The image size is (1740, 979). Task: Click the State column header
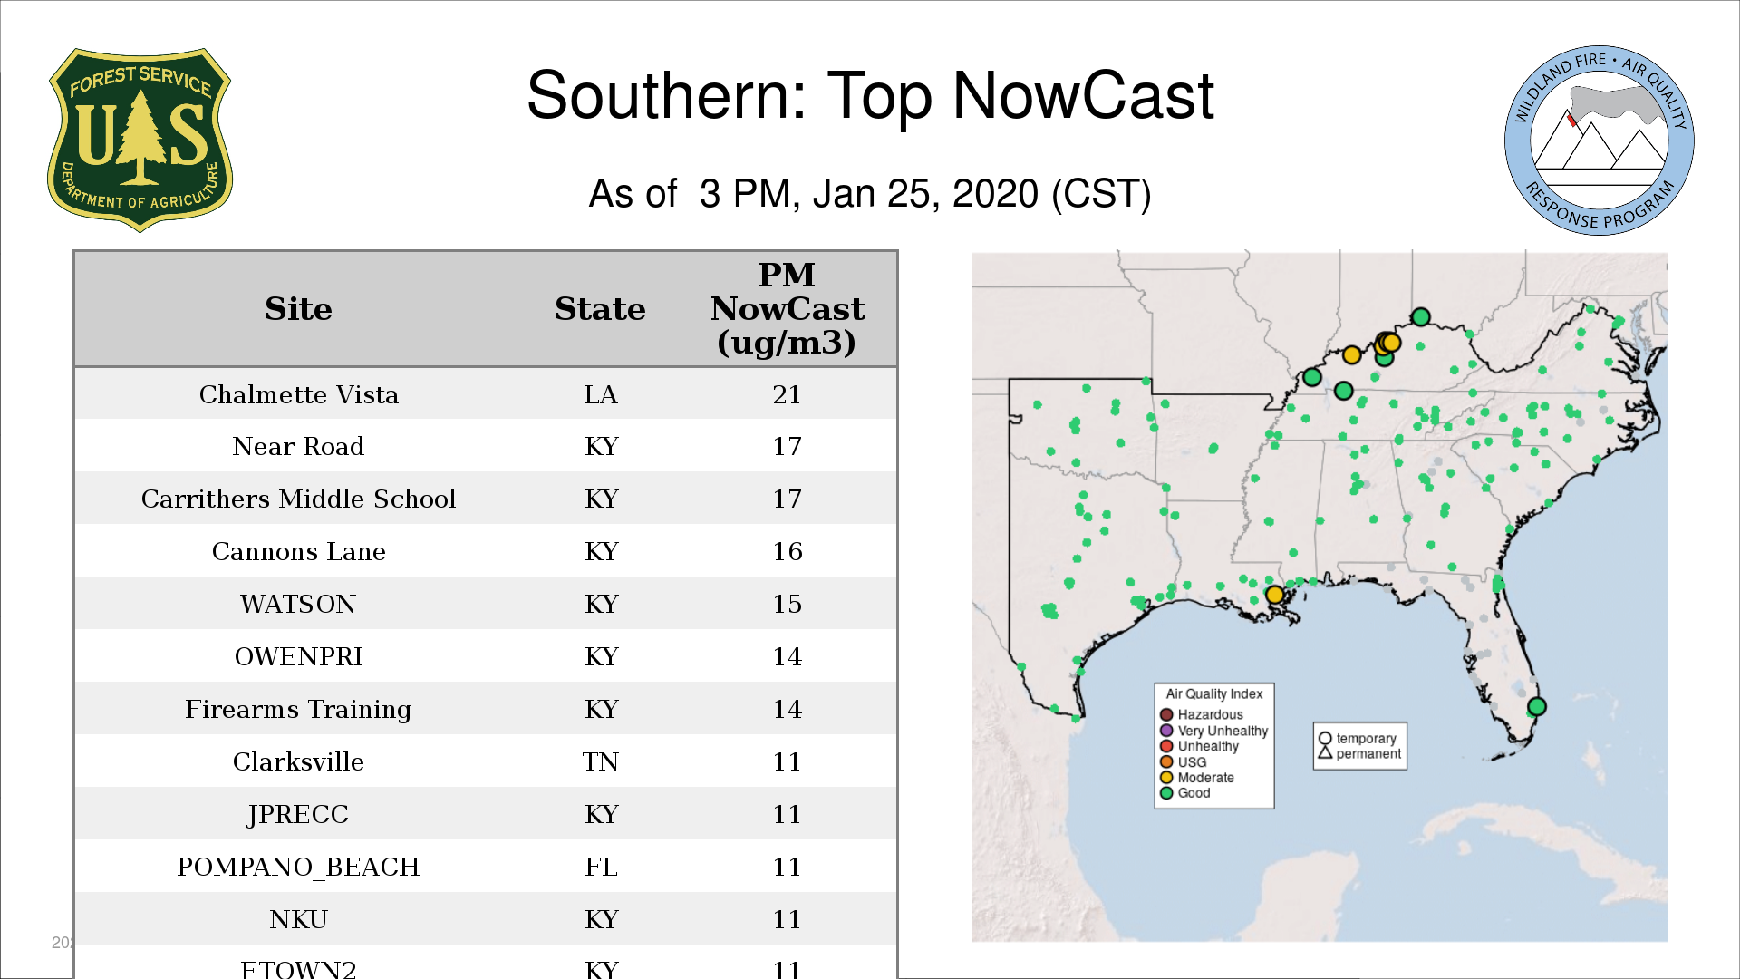(x=600, y=309)
